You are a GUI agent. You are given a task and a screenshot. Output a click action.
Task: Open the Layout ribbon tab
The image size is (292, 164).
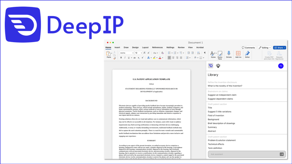tap(145, 48)
